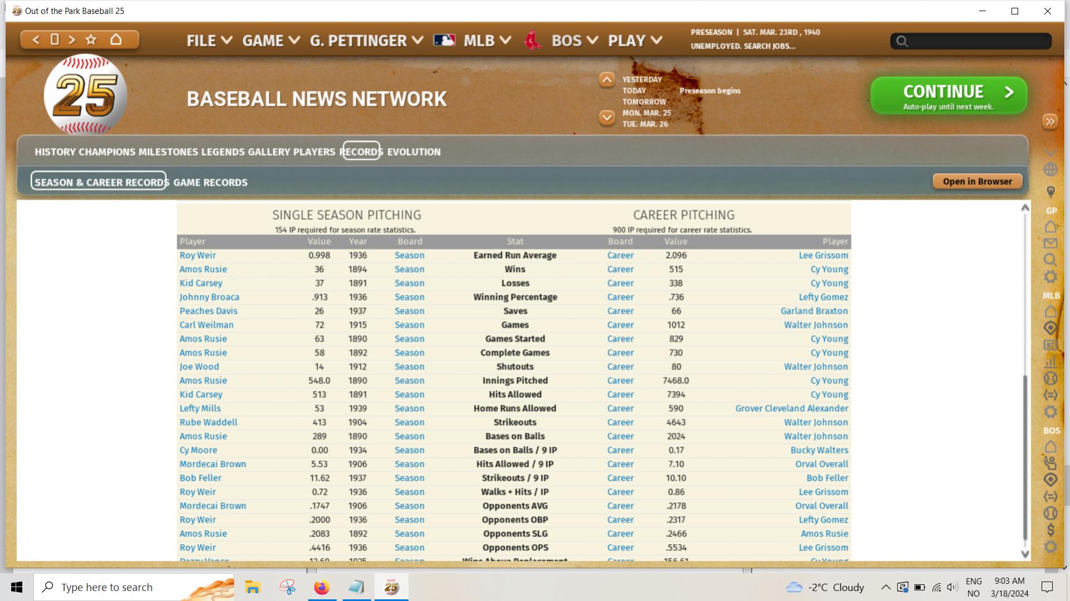Click the lightbulb icon in sidebar
The height and width of the screenshot is (601, 1070).
point(1050,192)
